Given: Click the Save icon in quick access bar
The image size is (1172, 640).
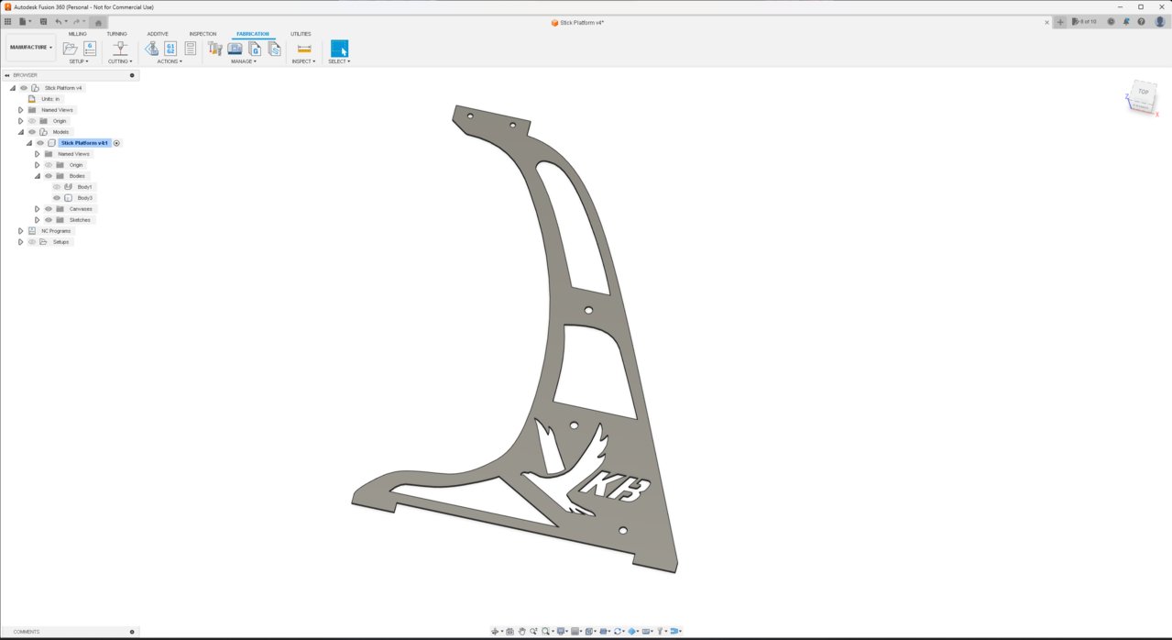Looking at the screenshot, I should click(42, 21).
